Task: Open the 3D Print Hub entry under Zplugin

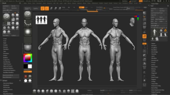Action: (x=6, y=87)
